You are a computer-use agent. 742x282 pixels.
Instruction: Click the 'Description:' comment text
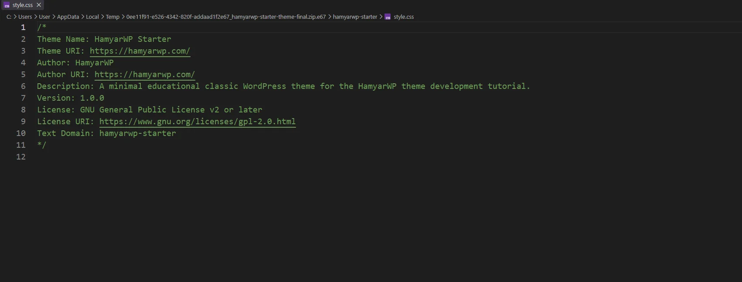coord(65,86)
